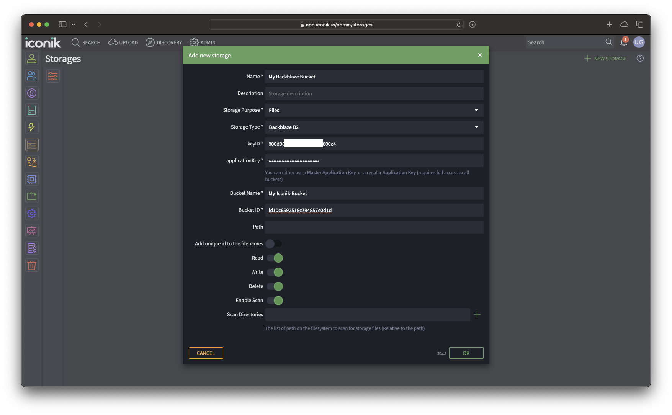The width and height of the screenshot is (672, 415).
Task: Open the Master Application Key link
Action: pos(331,173)
